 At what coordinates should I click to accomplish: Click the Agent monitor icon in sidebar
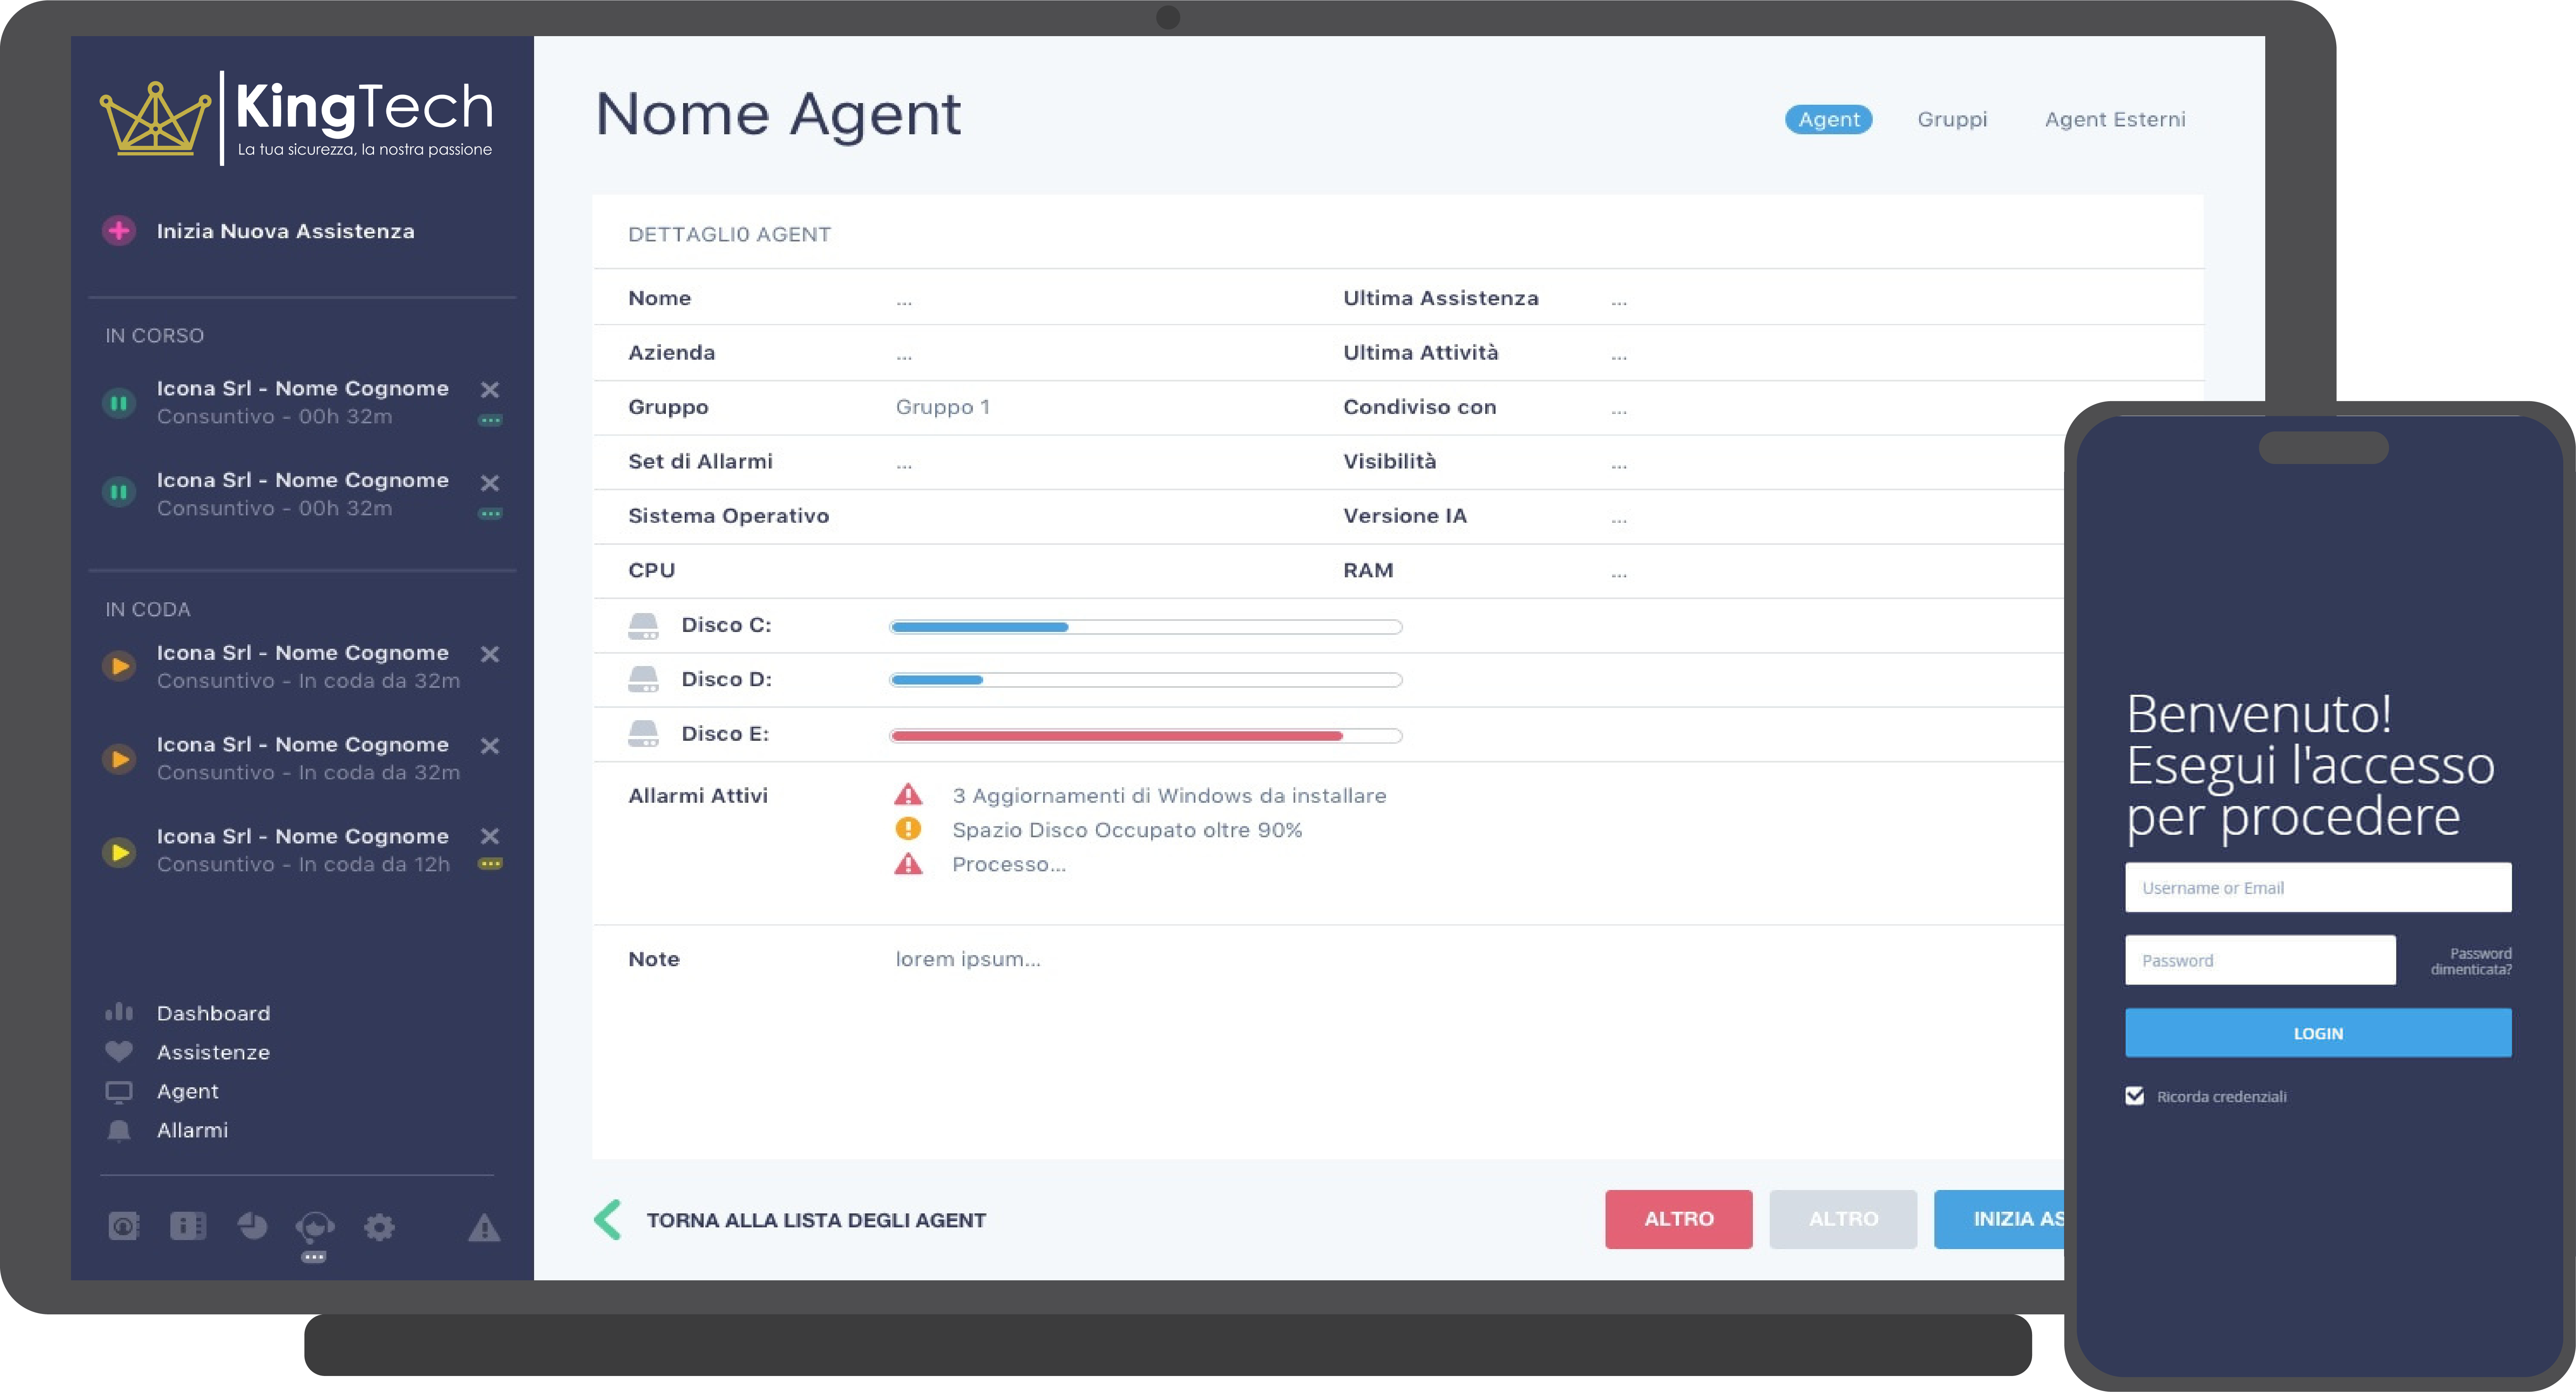119,1091
